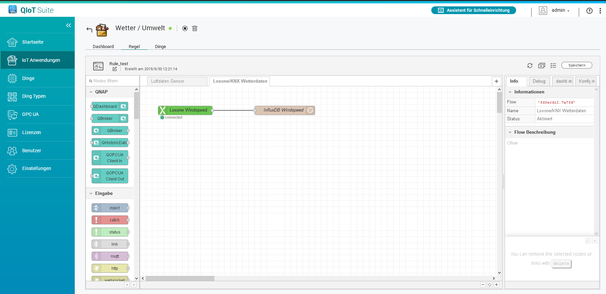Viewport: 606px width, 294px height.
Task: Select the inject palette node
Action: (x=110, y=208)
